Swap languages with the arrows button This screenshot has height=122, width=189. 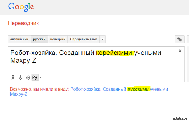tap(180, 39)
